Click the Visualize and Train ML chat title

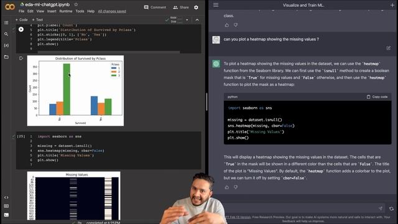(303, 5)
